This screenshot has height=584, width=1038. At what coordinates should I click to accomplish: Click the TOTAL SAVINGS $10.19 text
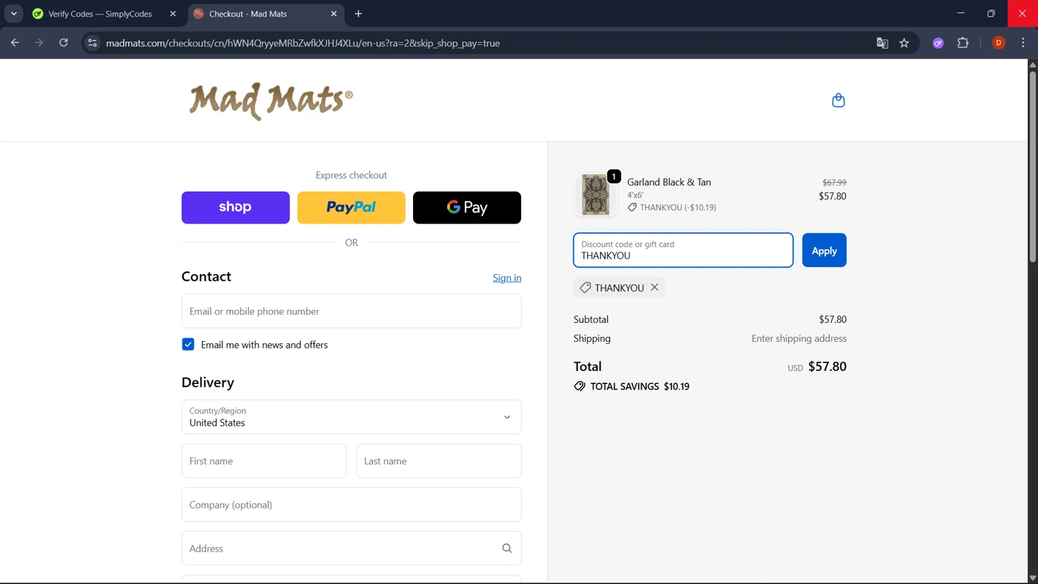(639, 386)
